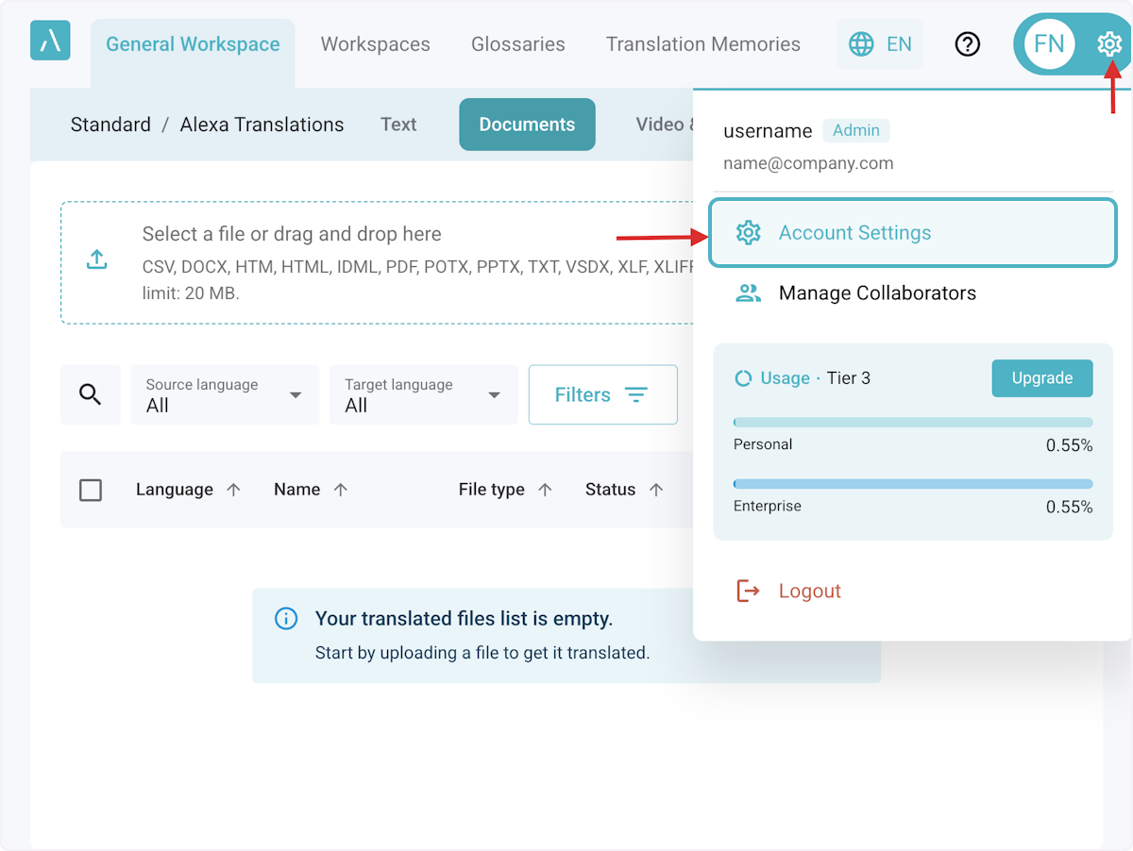Toggle the select-all files checkbox
The width and height of the screenshot is (1133, 851).
click(91, 490)
